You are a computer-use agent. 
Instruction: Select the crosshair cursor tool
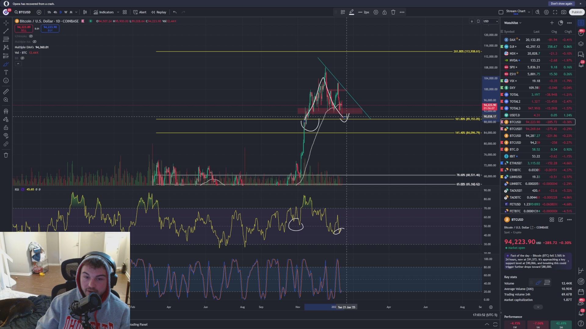(x=6, y=23)
